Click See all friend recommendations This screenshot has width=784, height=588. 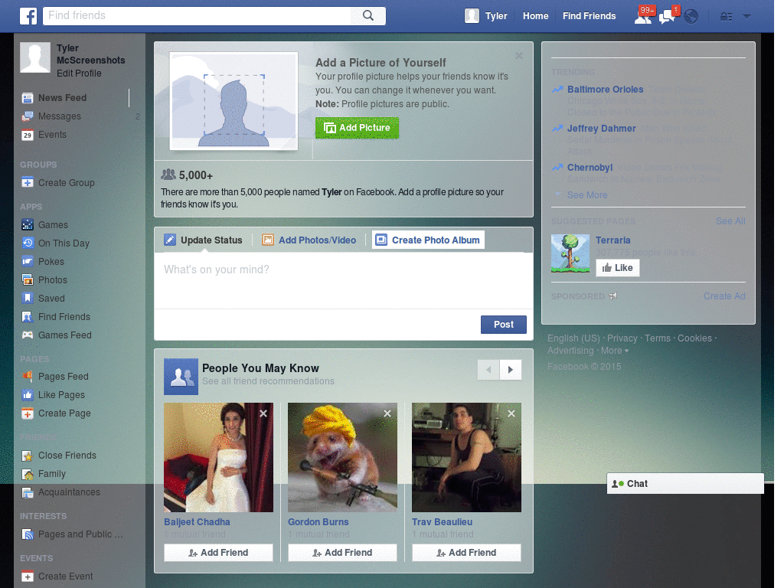pyautogui.click(x=268, y=381)
